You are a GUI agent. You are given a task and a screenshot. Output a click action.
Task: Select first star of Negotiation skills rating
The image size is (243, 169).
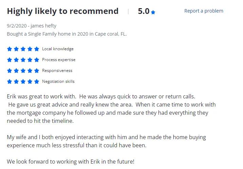coord(10,81)
